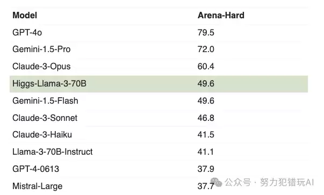This screenshot has width=324, height=195.
Task: Click the 37.9 score for GPT-4-0613
Action: (x=206, y=169)
